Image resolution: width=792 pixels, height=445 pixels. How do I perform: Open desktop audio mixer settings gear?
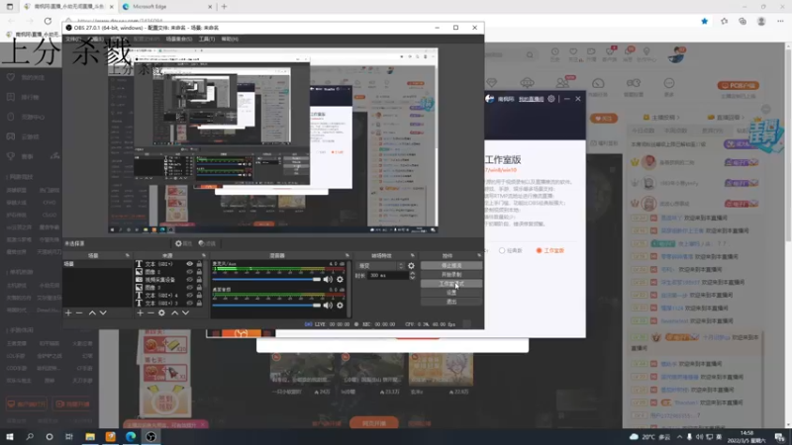(340, 306)
